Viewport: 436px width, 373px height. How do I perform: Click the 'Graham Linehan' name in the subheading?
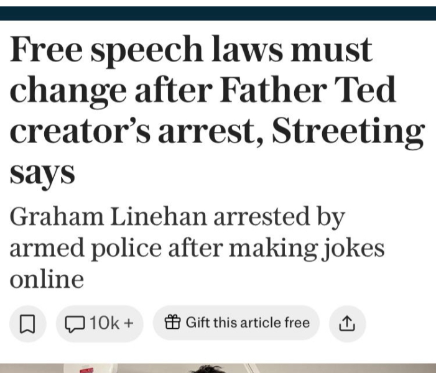pyautogui.click(x=108, y=217)
